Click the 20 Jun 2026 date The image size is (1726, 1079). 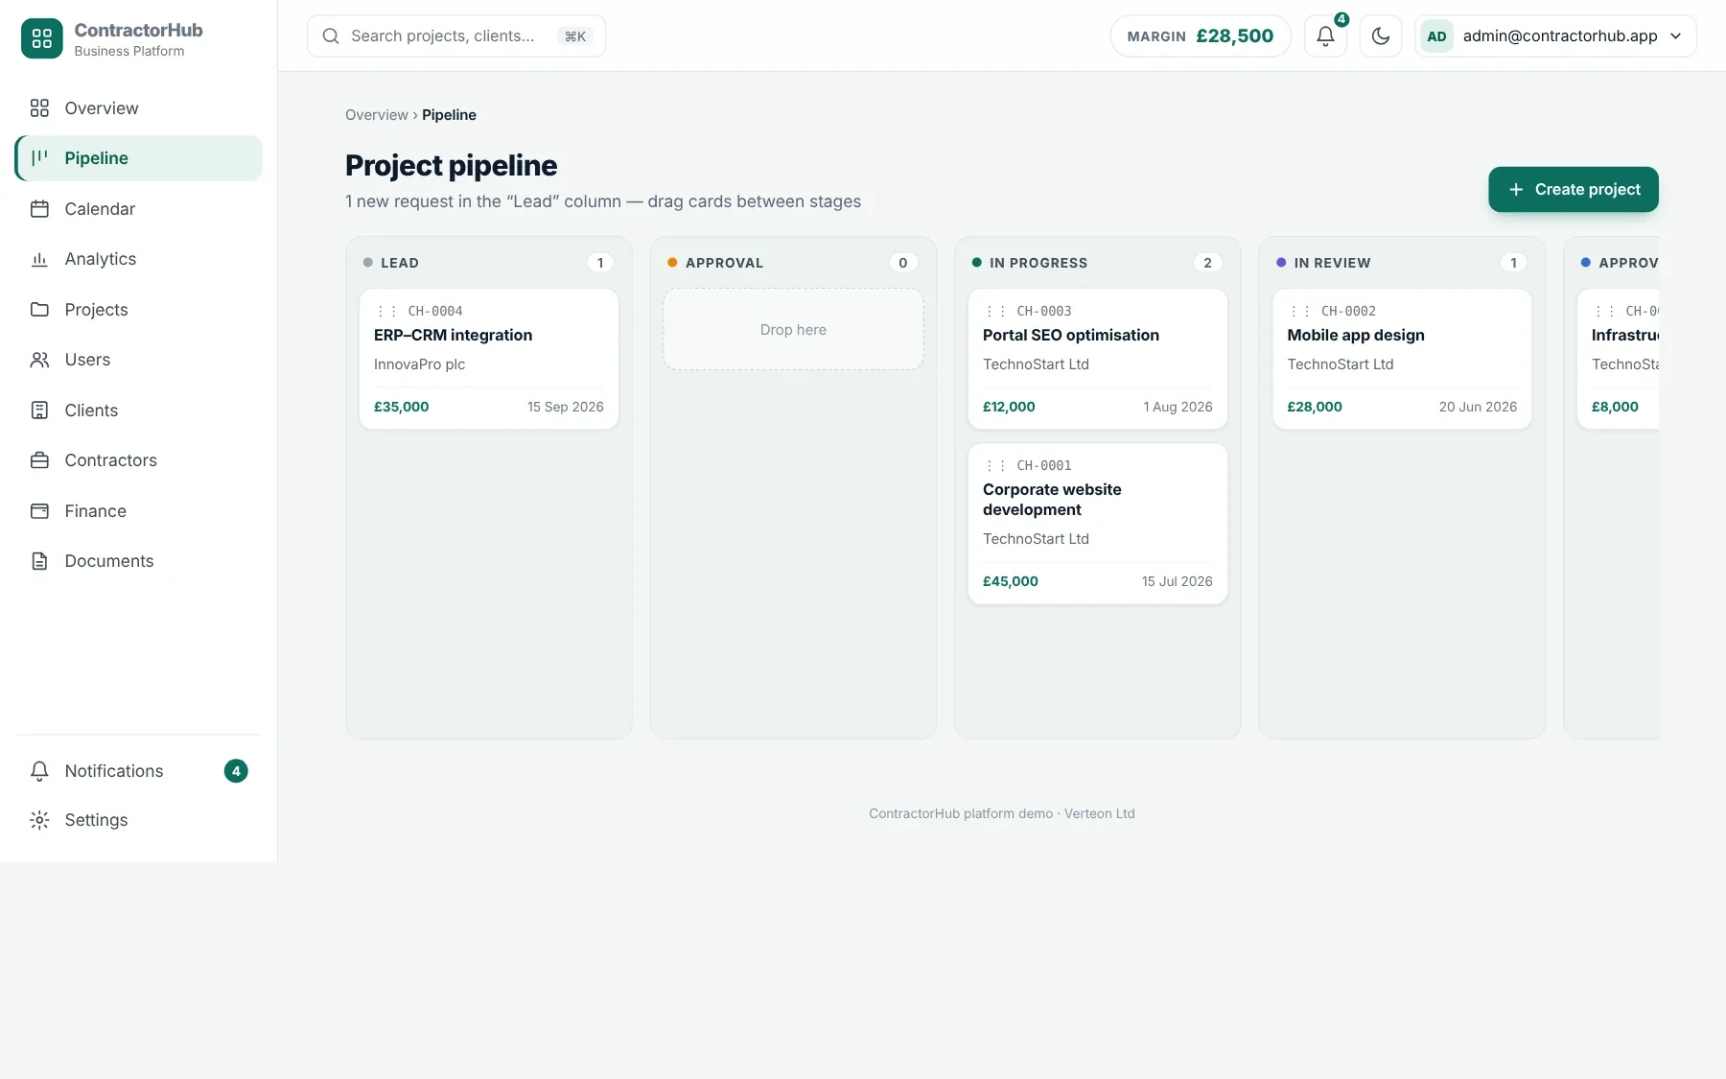click(x=1478, y=407)
